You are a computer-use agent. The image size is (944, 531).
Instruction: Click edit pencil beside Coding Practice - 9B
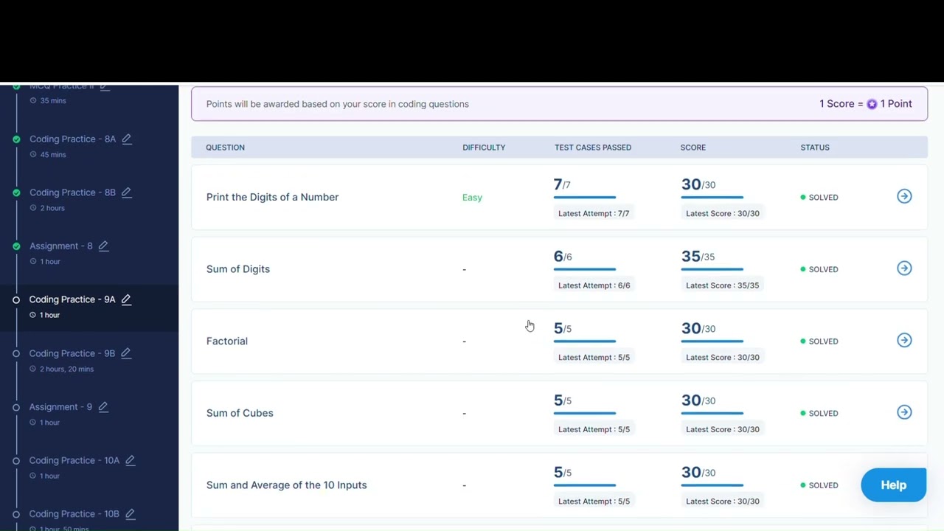125,353
